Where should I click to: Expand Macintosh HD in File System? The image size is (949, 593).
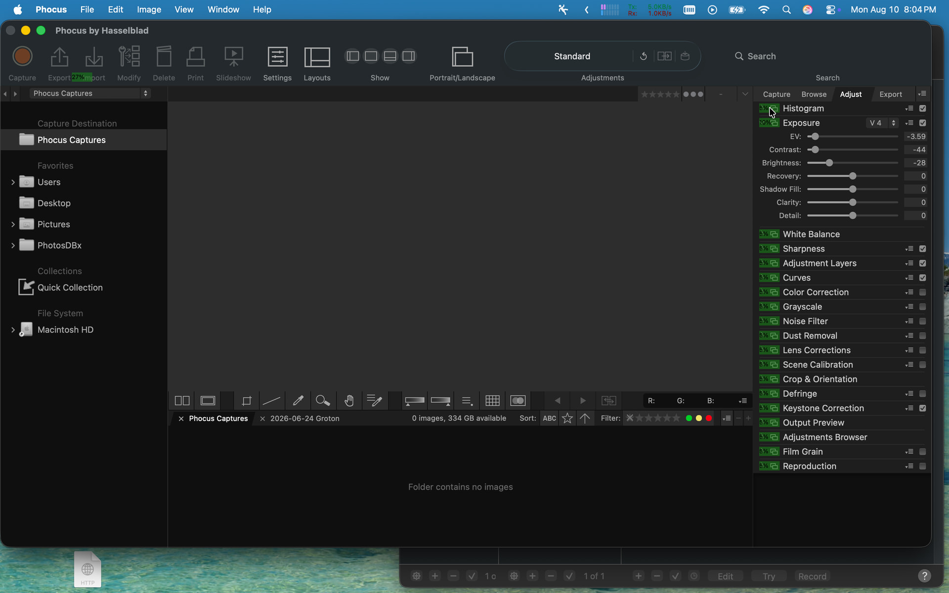pyautogui.click(x=13, y=330)
